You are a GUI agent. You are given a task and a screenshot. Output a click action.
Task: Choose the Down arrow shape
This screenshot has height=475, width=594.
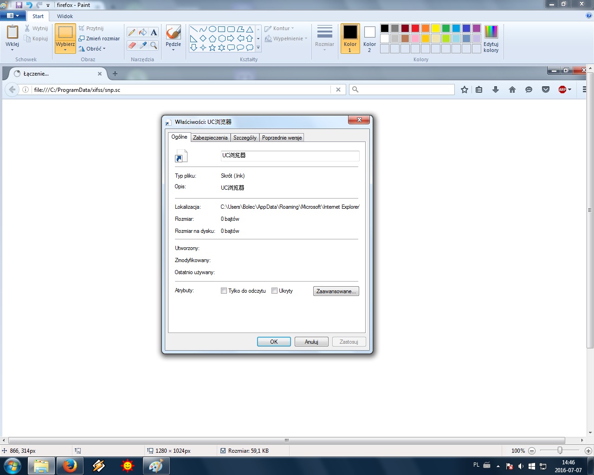(194, 47)
